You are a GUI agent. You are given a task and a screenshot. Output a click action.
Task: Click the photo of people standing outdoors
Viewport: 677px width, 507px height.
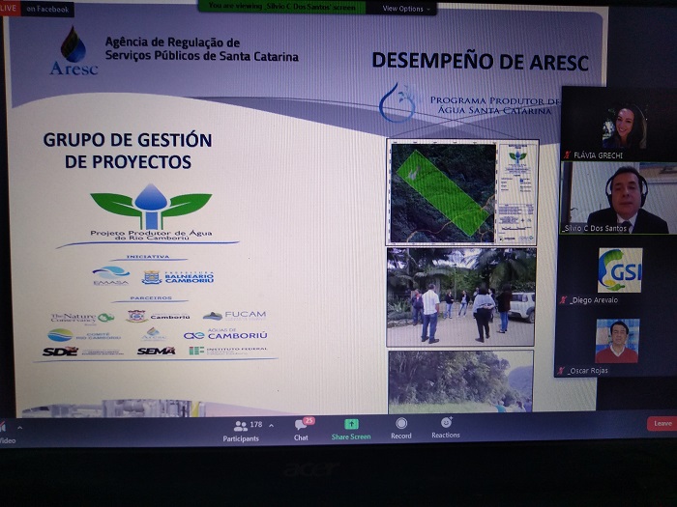pyautogui.click(x=461, y=297)
